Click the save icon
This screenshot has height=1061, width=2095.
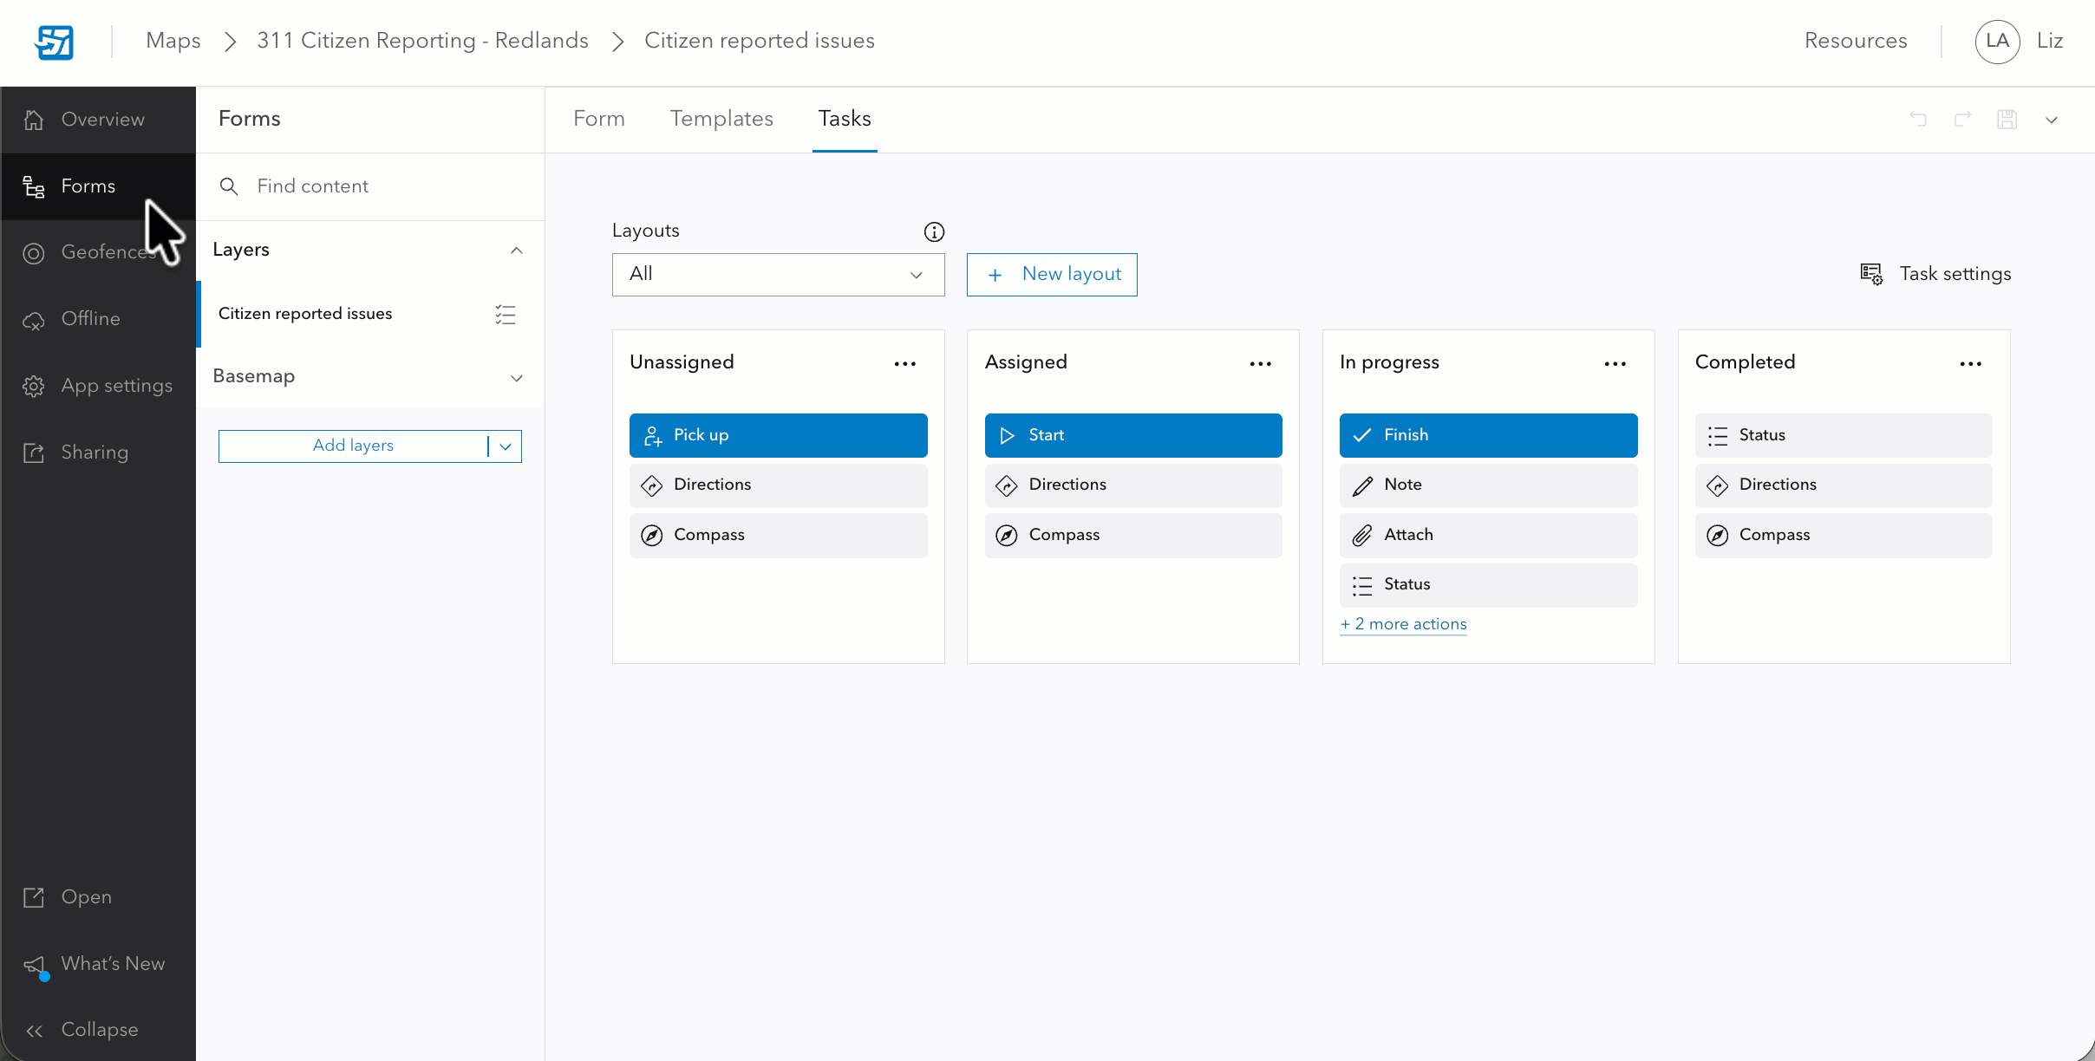click(2007, 119)
